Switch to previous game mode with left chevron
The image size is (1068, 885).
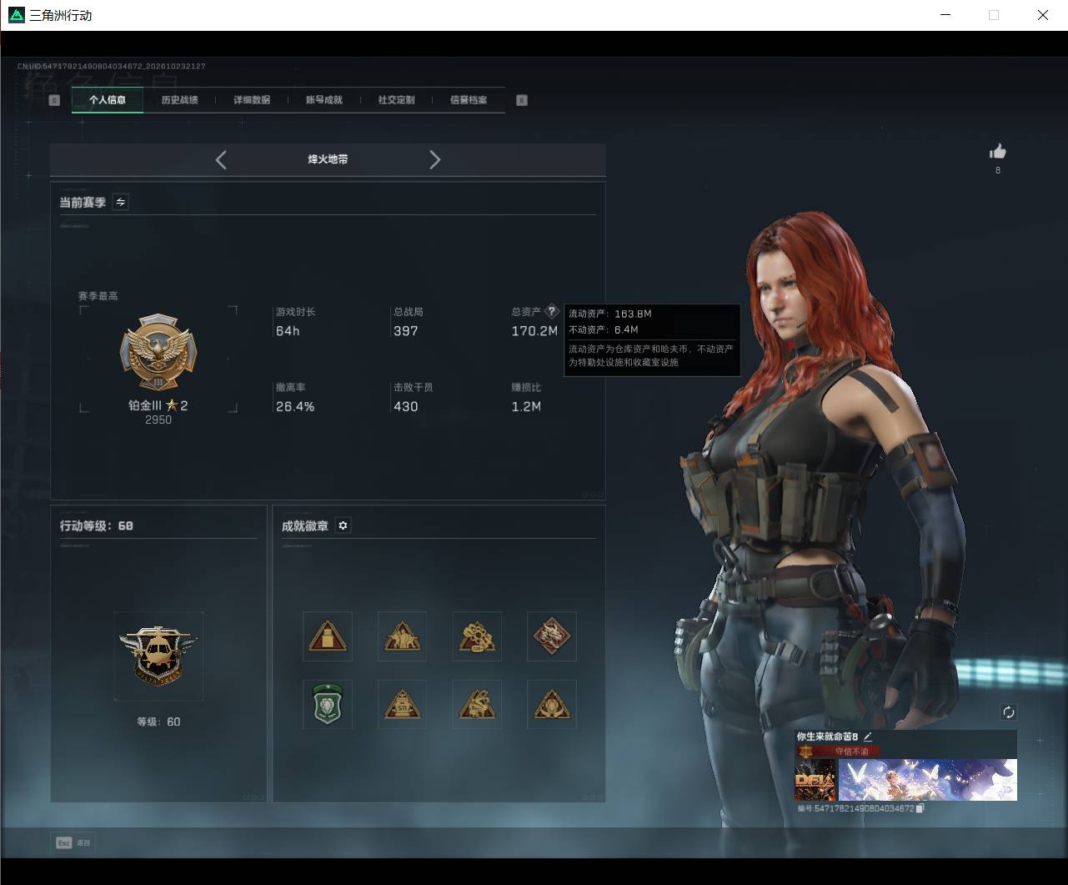tap(221, 160)
